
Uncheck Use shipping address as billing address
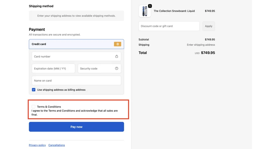coord(34,90)
